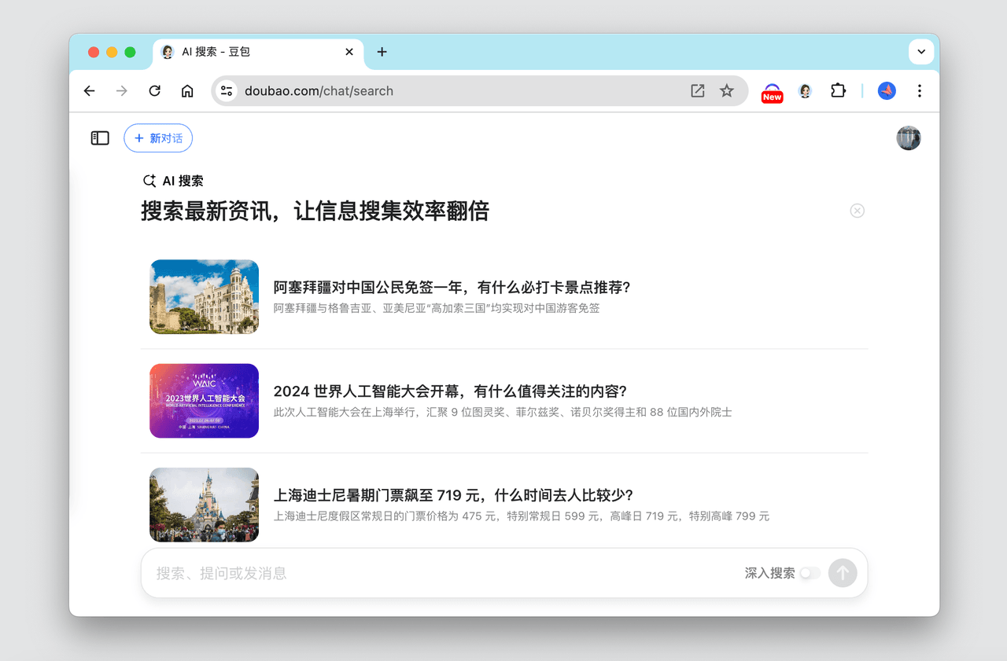Open the 2024 世界人工智能大会 article
The height and width of the screenshot is (661, 1007).
click(449, 391)
